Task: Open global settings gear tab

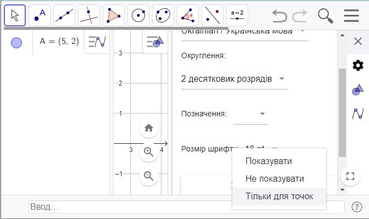Action: (x=358, y=65)
